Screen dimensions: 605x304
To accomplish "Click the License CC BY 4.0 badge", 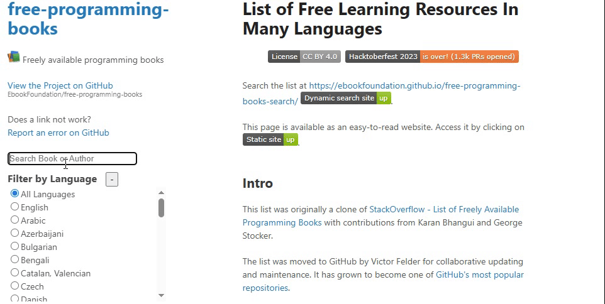I will point(304,57).
